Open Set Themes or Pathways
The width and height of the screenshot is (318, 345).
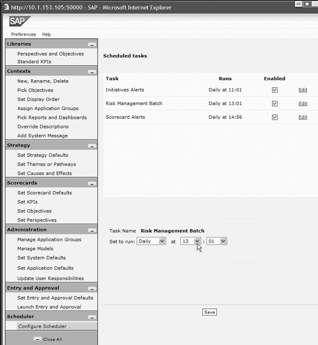point(47,164)
